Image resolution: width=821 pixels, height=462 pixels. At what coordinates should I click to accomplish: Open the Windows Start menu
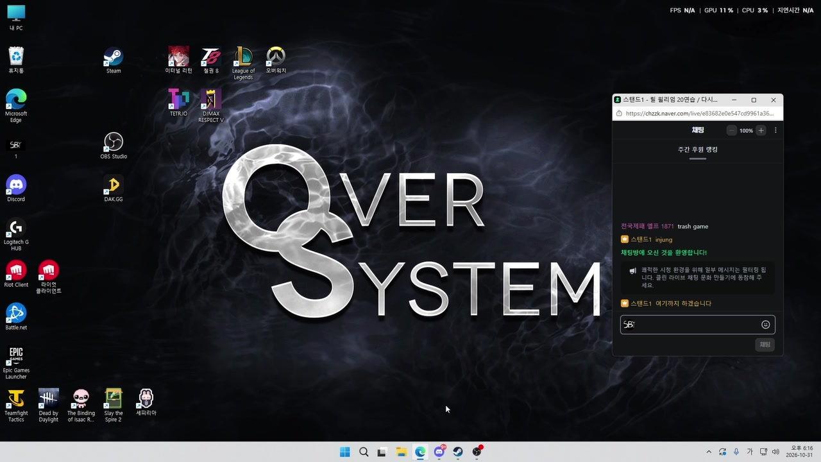344,452
